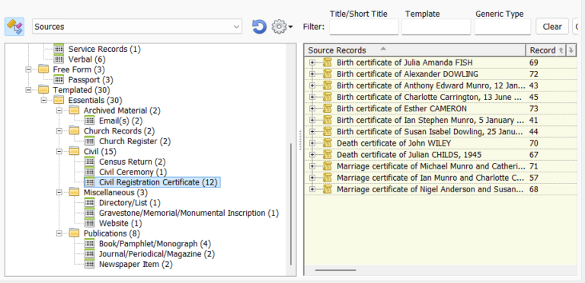
Task: Click the Civil folder icon
Action: (74, 151)
